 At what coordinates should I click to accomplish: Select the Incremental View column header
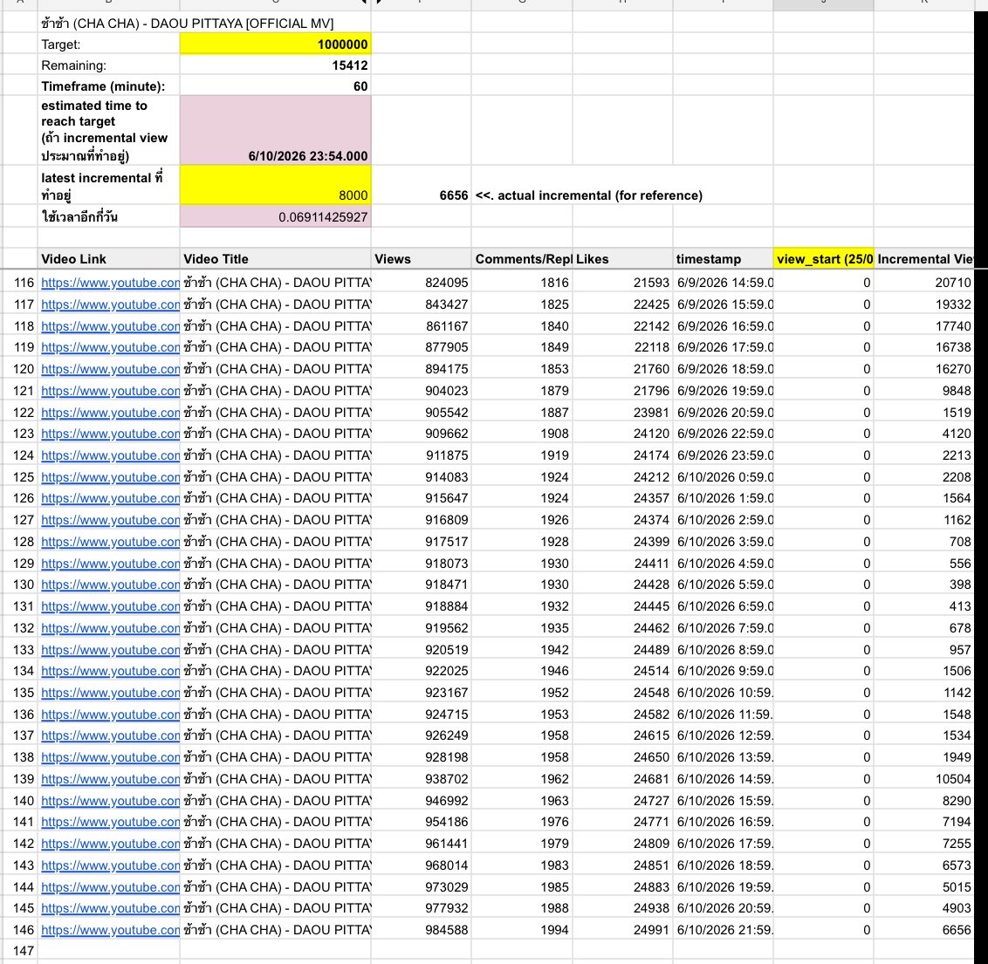pyautogui.click(x=923, y=259)
